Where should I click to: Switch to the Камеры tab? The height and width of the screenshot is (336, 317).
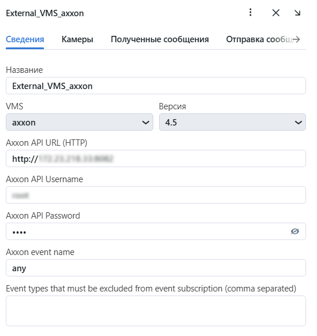78,39
